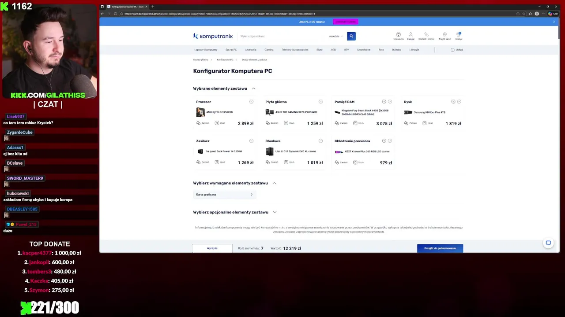Open Karta graficzna component chooser
The image size is (565, 317).
click(224, 195)
